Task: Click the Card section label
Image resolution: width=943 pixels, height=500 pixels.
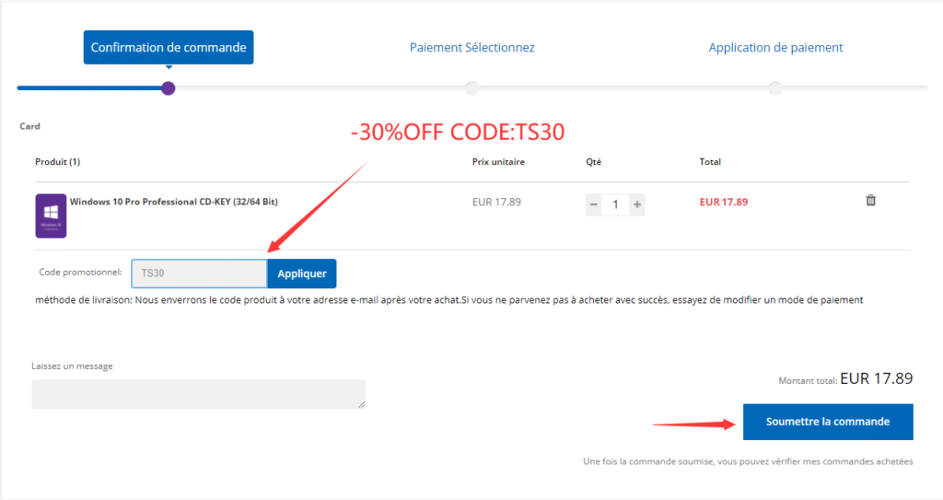Action: [x=29, y=126]
